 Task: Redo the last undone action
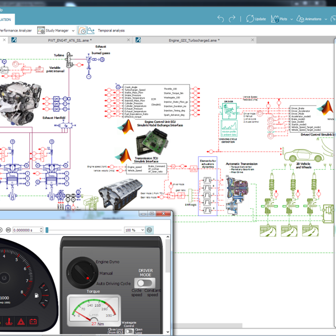click(232, 19)
